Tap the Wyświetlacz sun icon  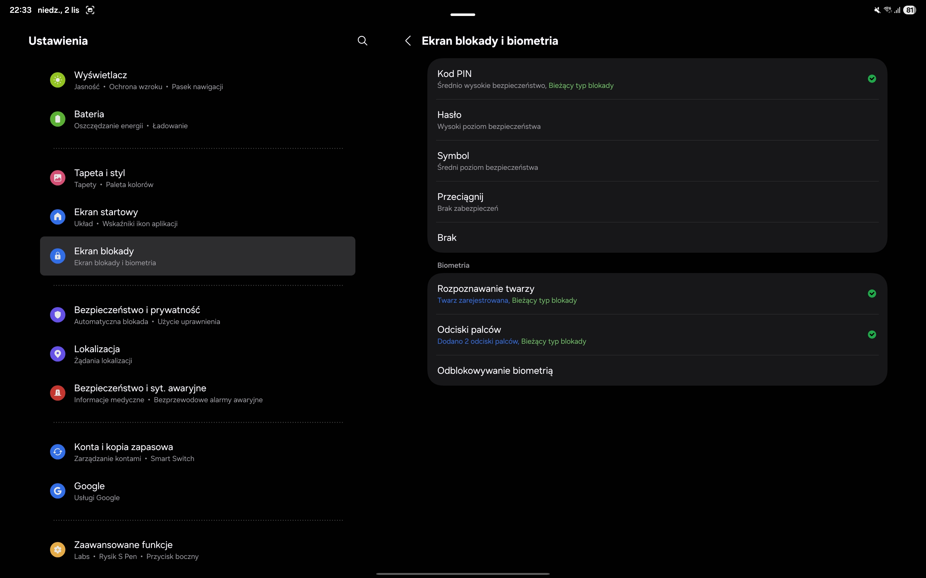pos(58,80)
